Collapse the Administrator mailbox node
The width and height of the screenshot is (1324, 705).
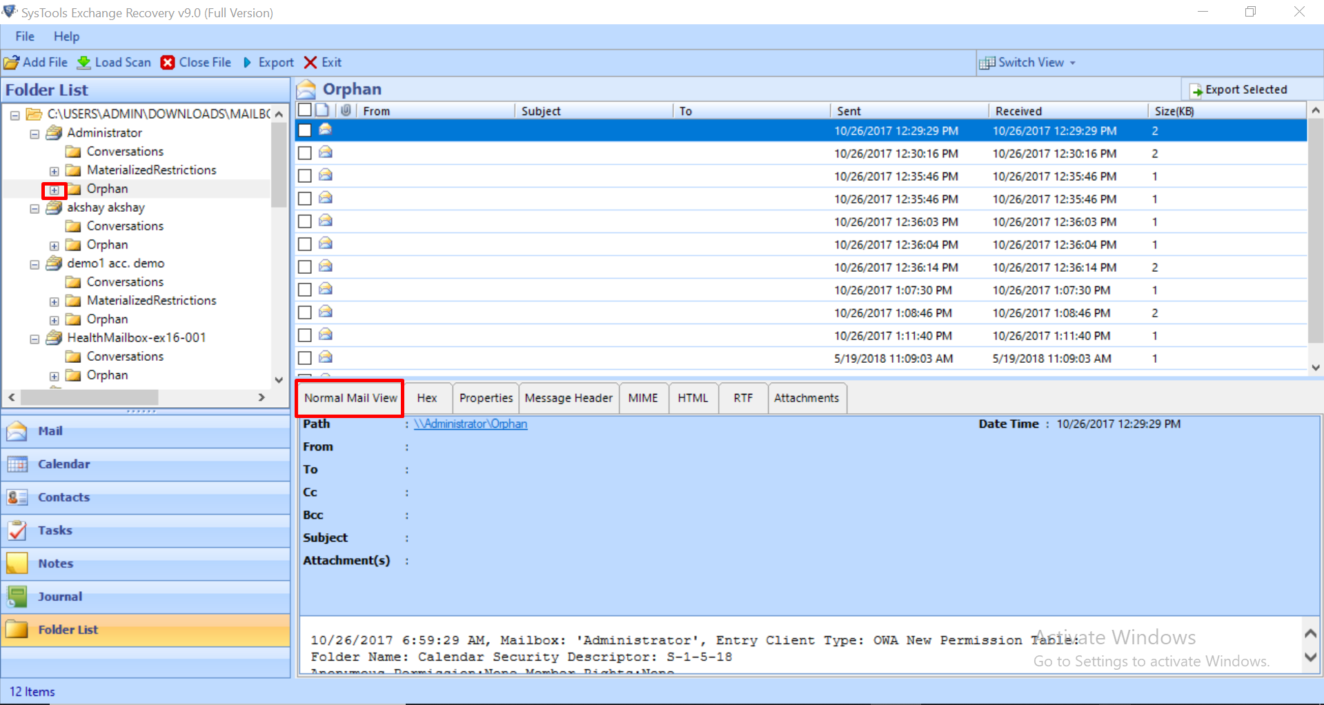tap(34, 134)
